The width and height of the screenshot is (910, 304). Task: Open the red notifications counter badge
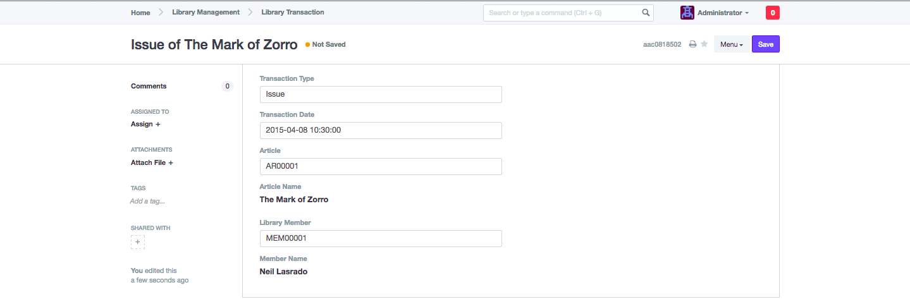(772, 13)
